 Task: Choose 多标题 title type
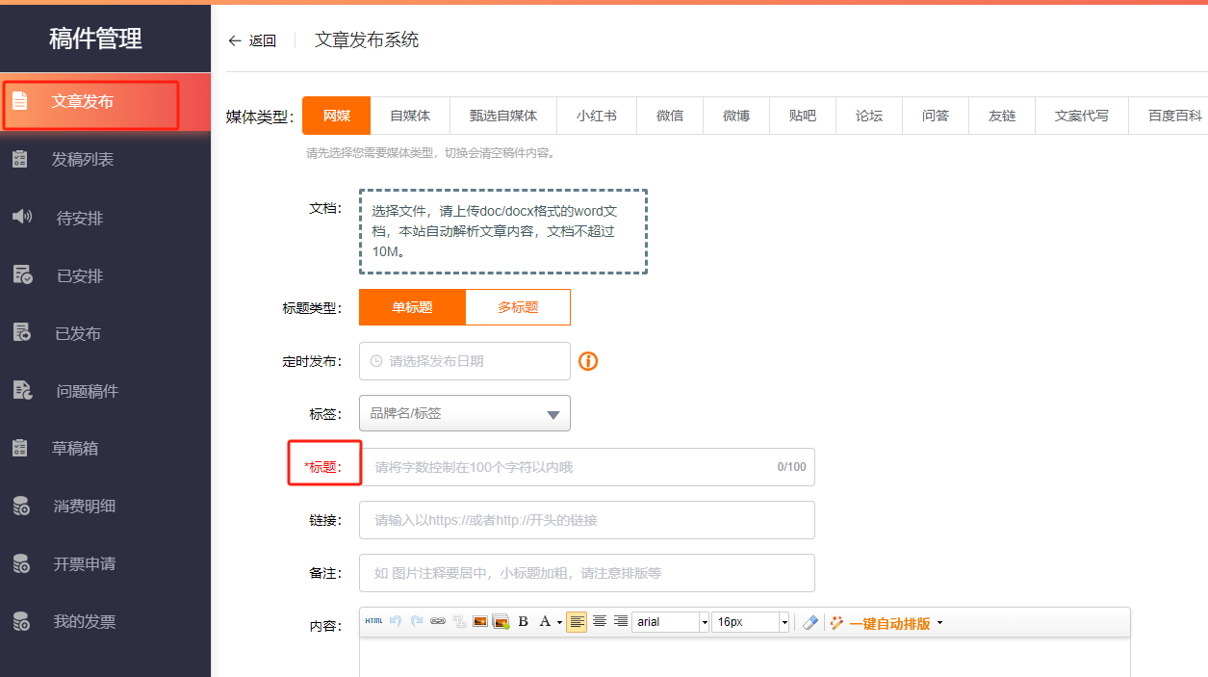tap(518, 307)
